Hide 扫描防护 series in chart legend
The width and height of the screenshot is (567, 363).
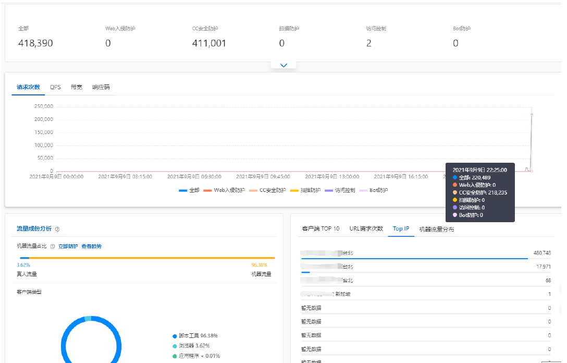[305, 190]
